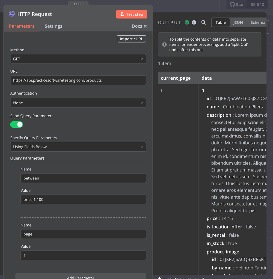Click the info icon beside OUTPUT

194,22
